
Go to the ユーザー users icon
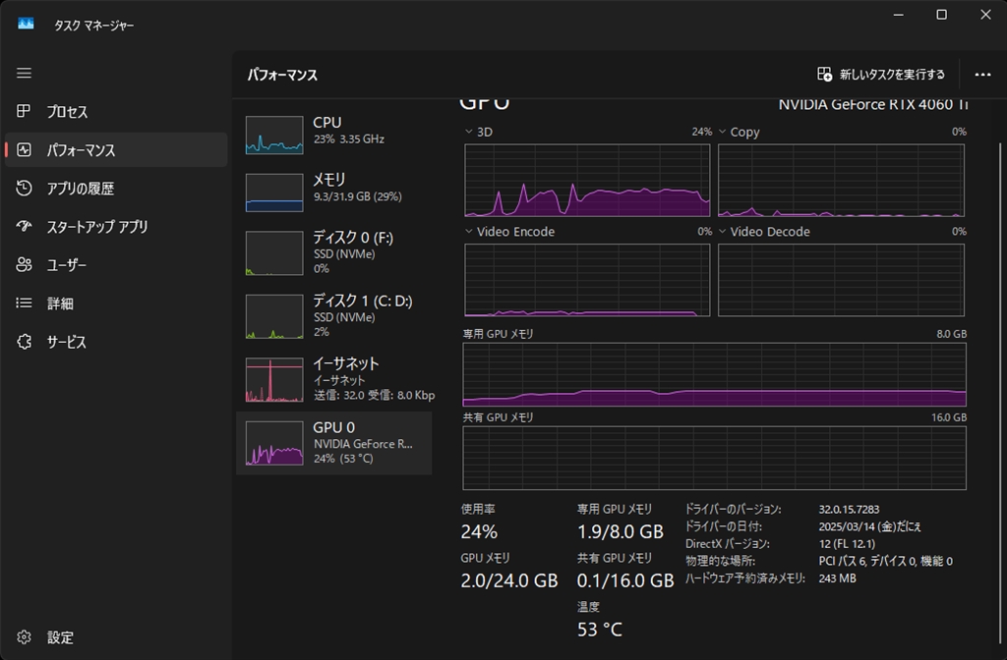pos(25,265)
